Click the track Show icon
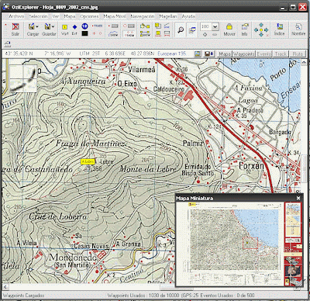Viewport: 310px width, 301px height. coord(113,34)
